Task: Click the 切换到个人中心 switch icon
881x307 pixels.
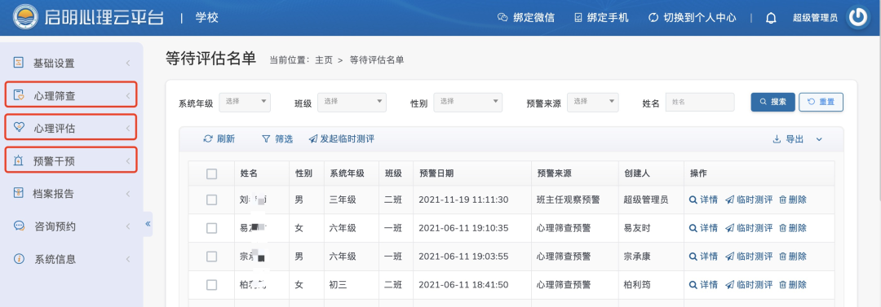Action: coord(653,17)
